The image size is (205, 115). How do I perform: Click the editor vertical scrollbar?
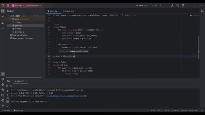[199, 48]
